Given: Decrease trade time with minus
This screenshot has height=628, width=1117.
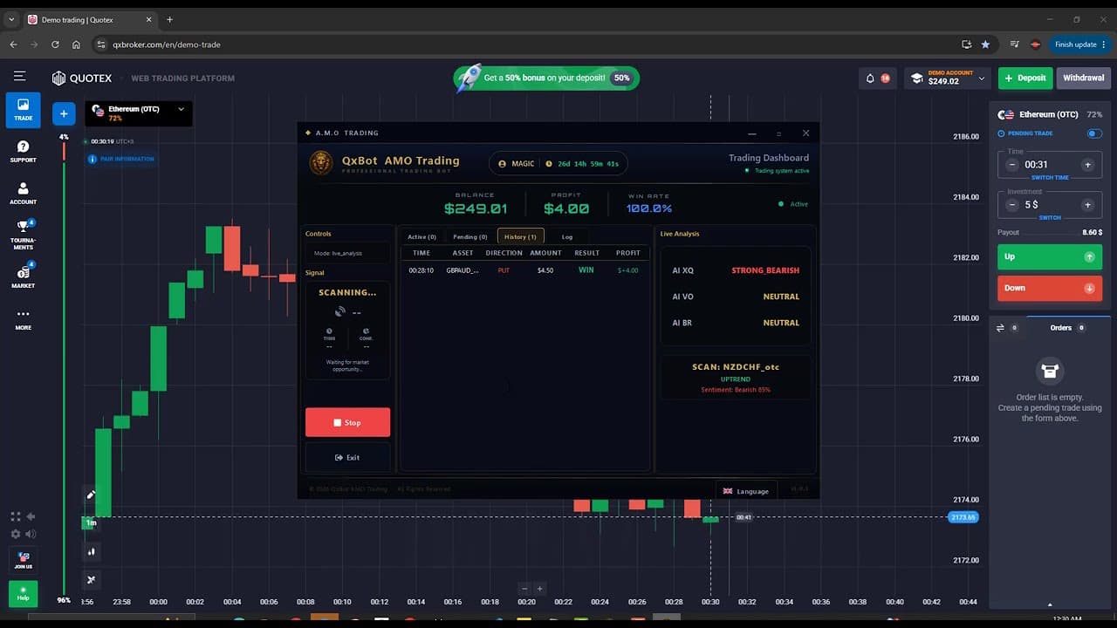Looking at the screenshot, I should [x=1012, y=164].
